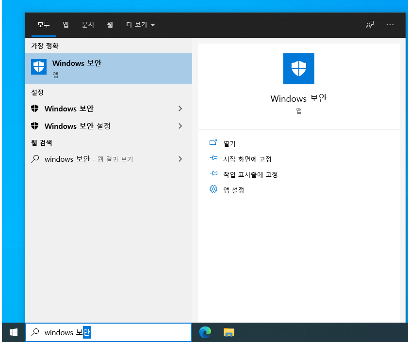The image size is (408, 342).
Task: Click the large Windows 보안 app tile icon
Action: [x=299, y=69]
